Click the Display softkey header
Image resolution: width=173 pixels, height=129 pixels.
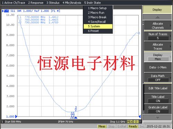point(157,10)
